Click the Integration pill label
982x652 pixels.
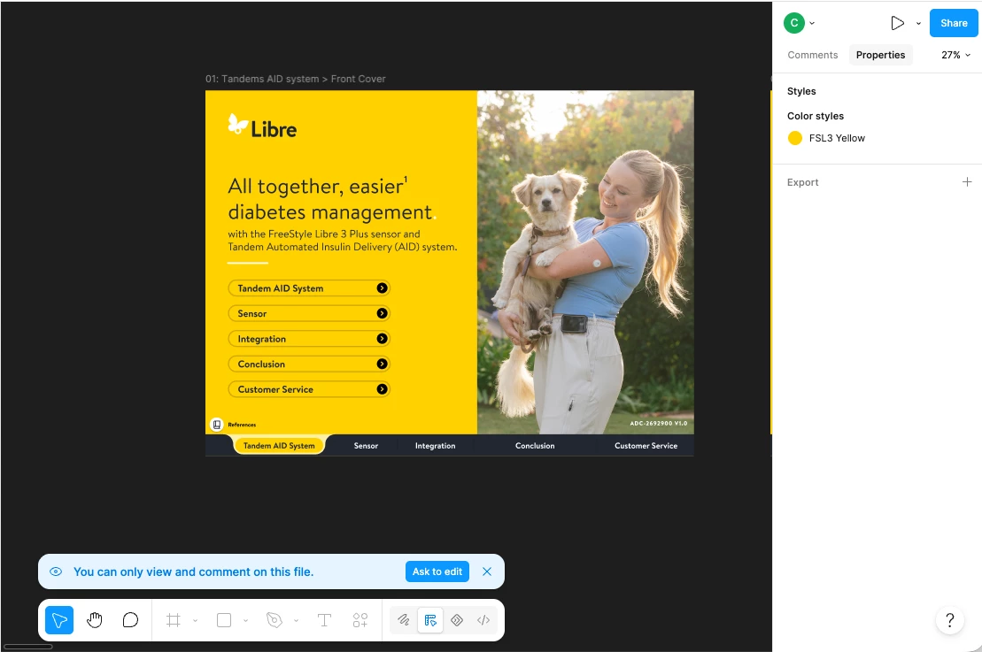click(x=262, y=339)
